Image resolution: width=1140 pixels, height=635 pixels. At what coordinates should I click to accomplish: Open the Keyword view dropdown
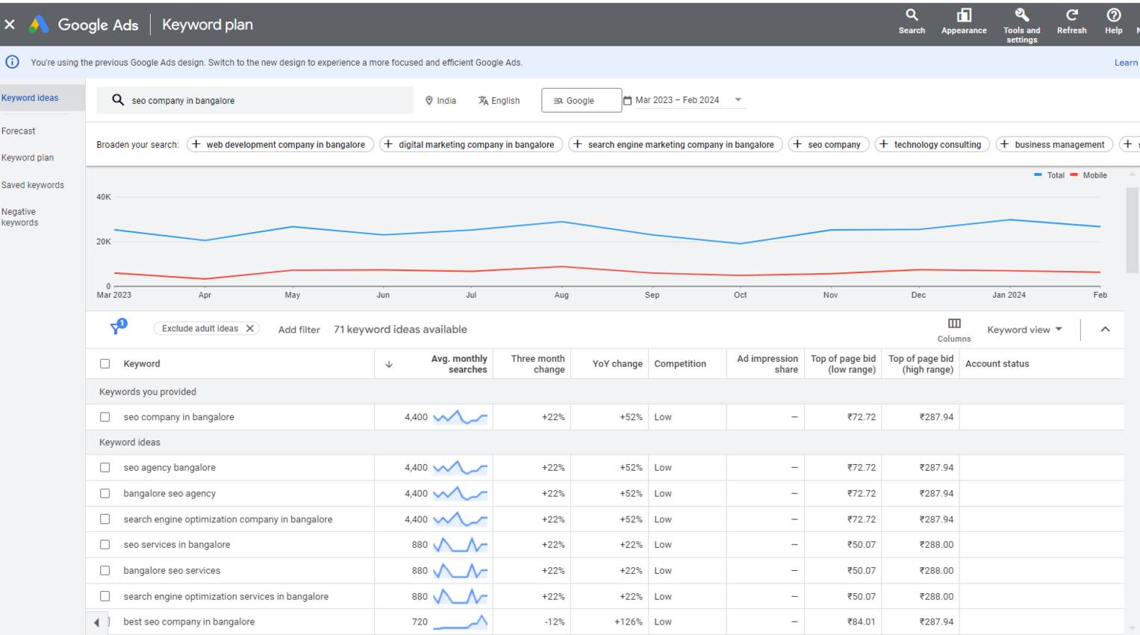pos(1024,330)
